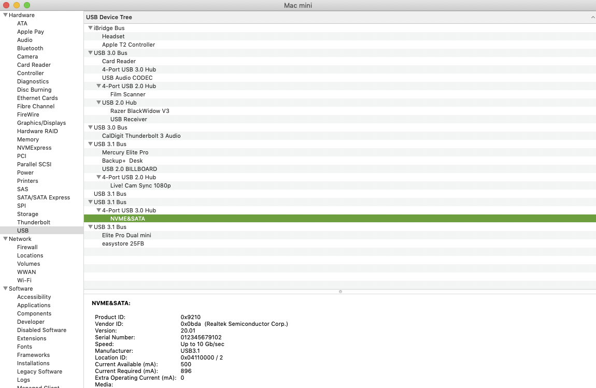
Task: Collapse the iBridge Bus disclosure triangle
Action: 91,28
